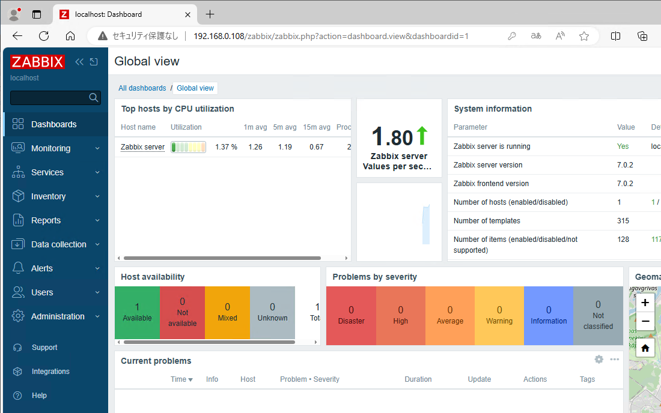Open the Time column sort dropdown in Current problems
Viewport: 661px width, 413px height.
[181, 379]
